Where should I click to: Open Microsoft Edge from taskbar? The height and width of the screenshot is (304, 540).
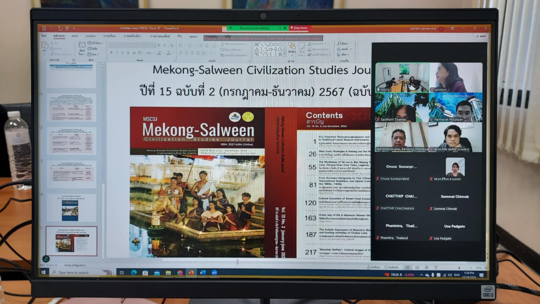(134, 273)
